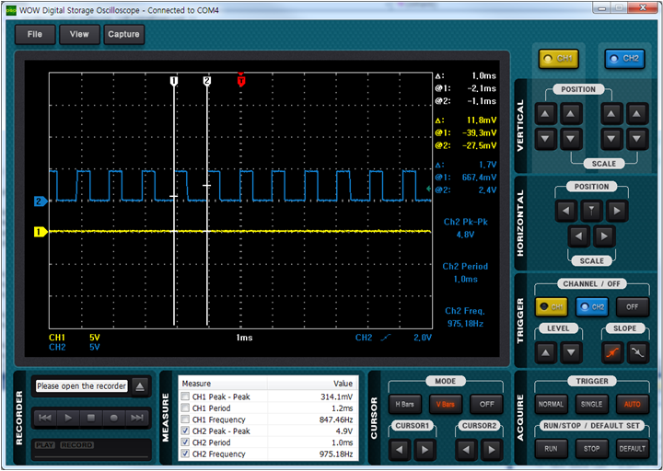Open the File menu

point(35,34)
